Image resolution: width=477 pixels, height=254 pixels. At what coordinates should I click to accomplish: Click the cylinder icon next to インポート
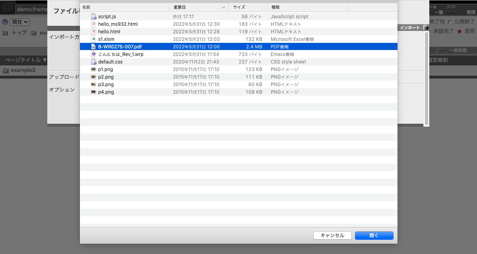pos(426,28)
